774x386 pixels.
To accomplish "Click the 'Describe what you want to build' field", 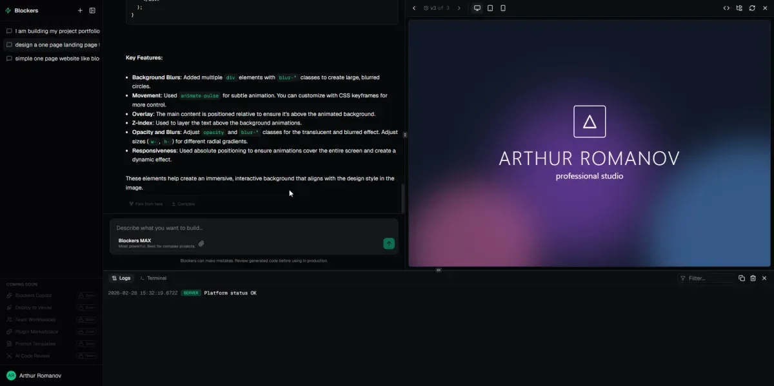I will point(252,227).
